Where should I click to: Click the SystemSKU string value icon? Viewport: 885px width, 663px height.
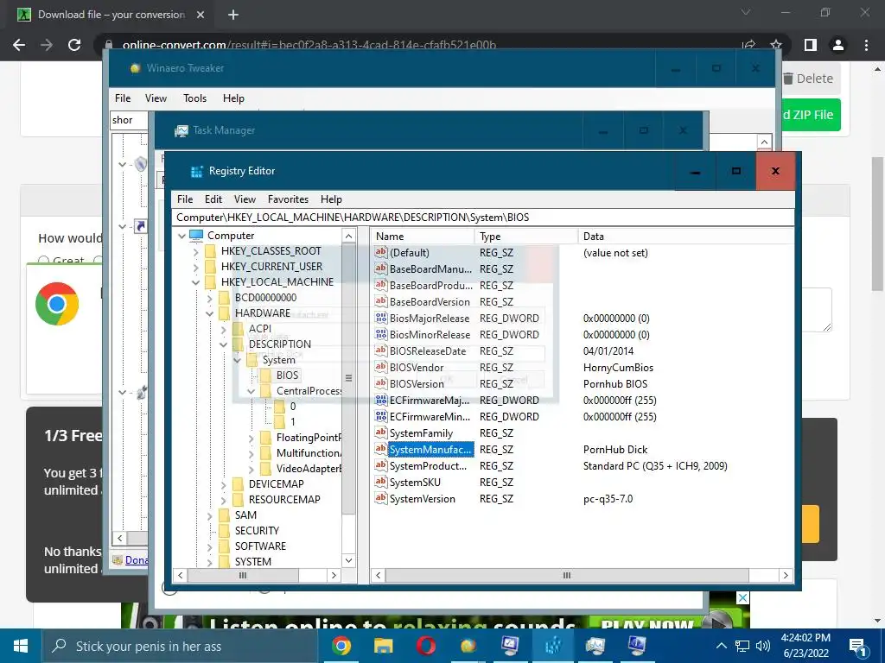381,482
